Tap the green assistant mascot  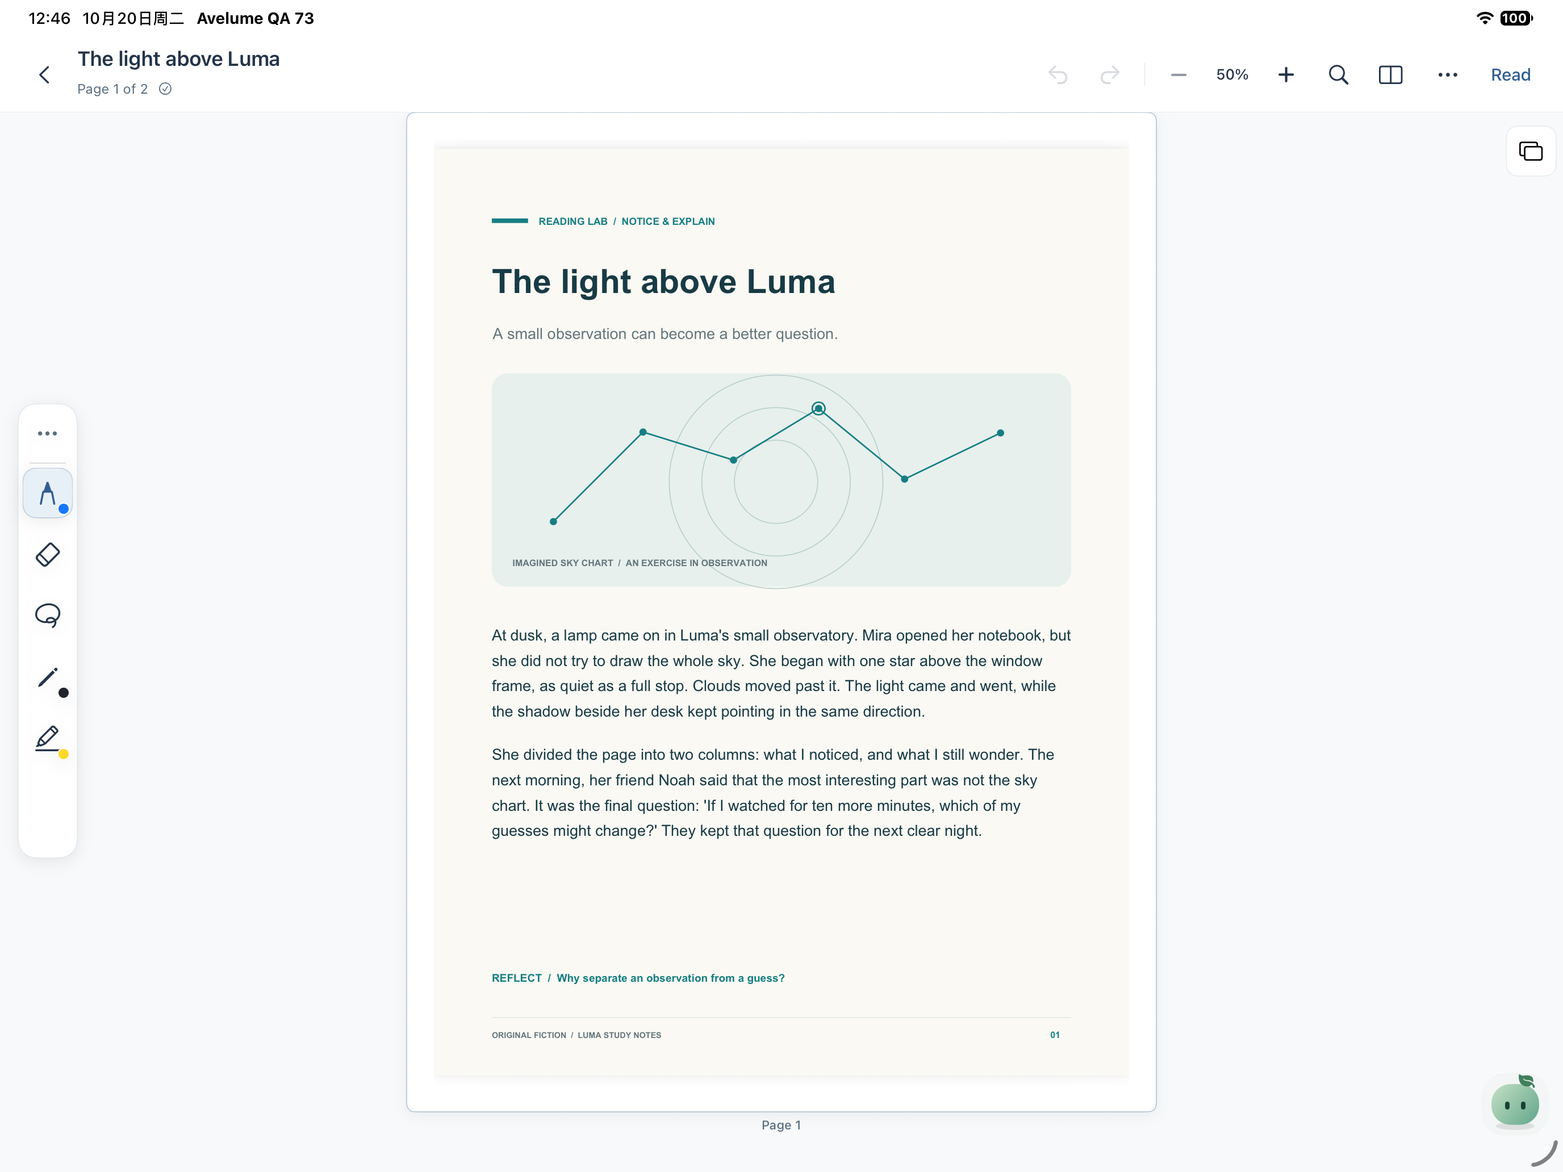[1514, 1103]
